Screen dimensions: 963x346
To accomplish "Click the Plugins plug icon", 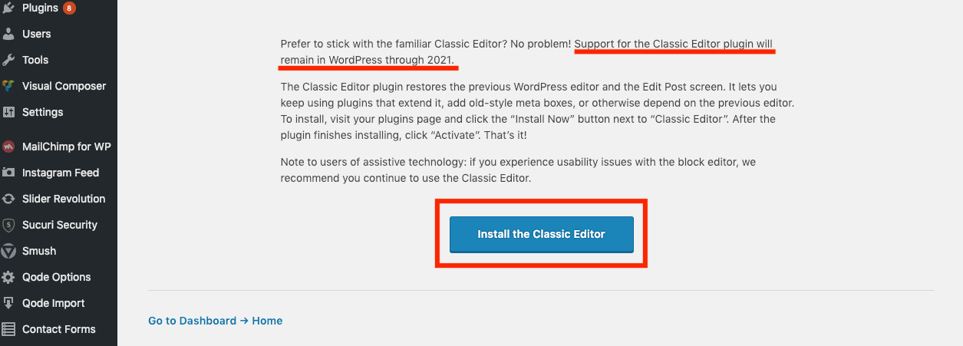I will [x=8, y=8].
